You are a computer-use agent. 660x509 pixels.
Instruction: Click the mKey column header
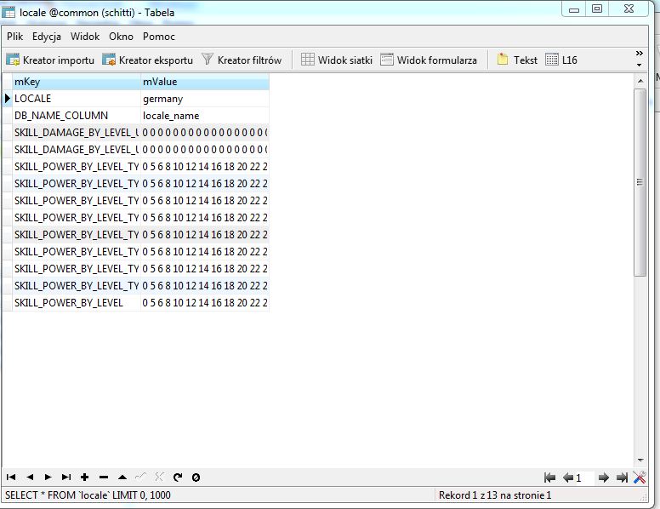pyautogui.click(x=77, y=82)
